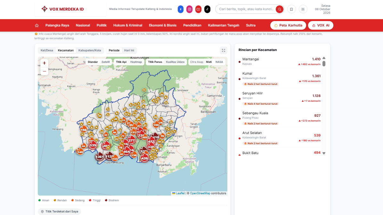Toggle the light/dark theme sun icon
Viewport: 383px width, 215px height.
point(303,9)
